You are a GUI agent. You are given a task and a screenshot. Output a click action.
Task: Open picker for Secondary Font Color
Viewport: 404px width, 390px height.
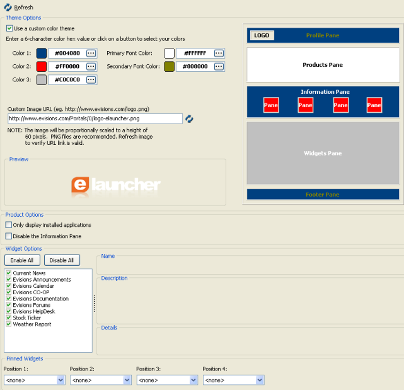pos(219,66)
